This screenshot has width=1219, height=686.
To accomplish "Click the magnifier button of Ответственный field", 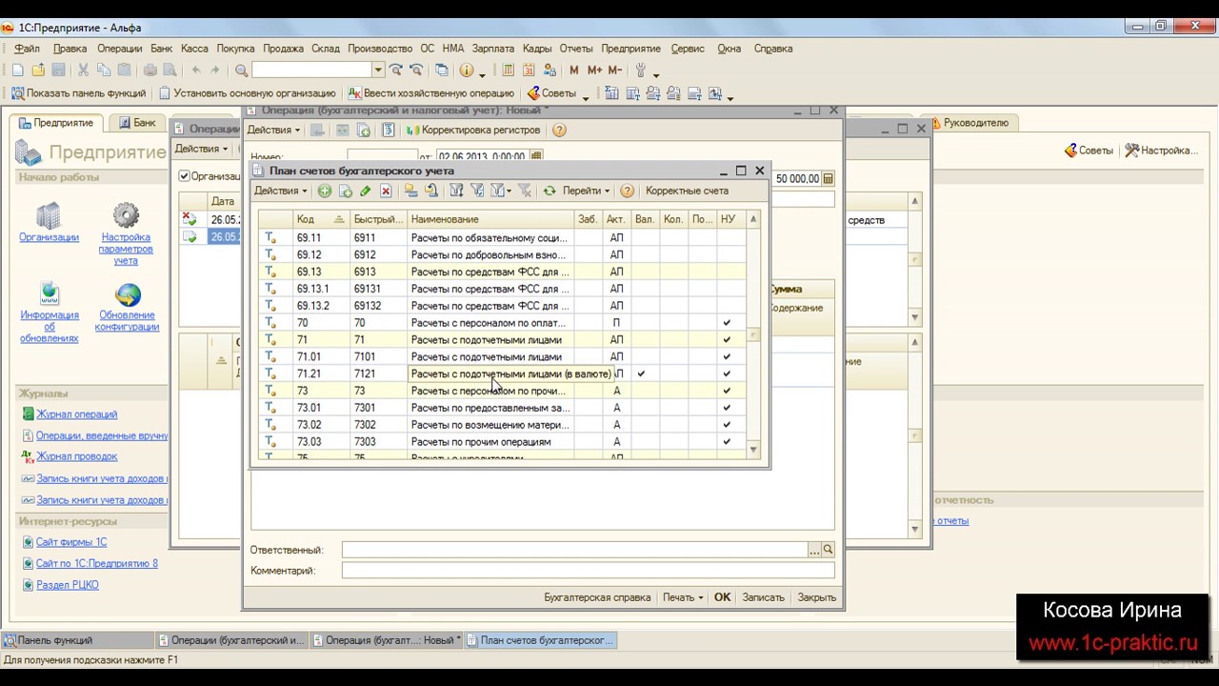I will (x=828, y=550).
